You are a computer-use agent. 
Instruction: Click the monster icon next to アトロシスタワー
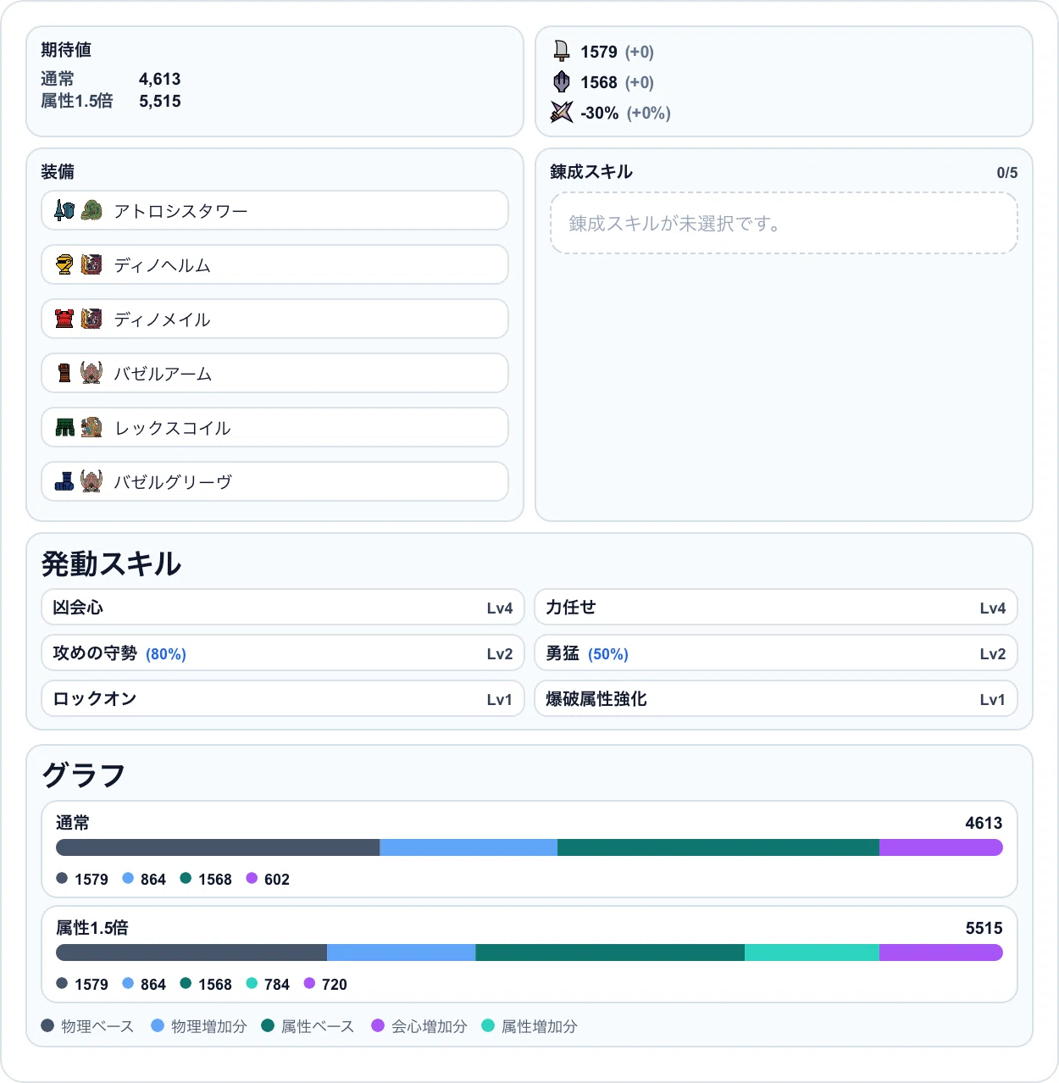(91, 210)
